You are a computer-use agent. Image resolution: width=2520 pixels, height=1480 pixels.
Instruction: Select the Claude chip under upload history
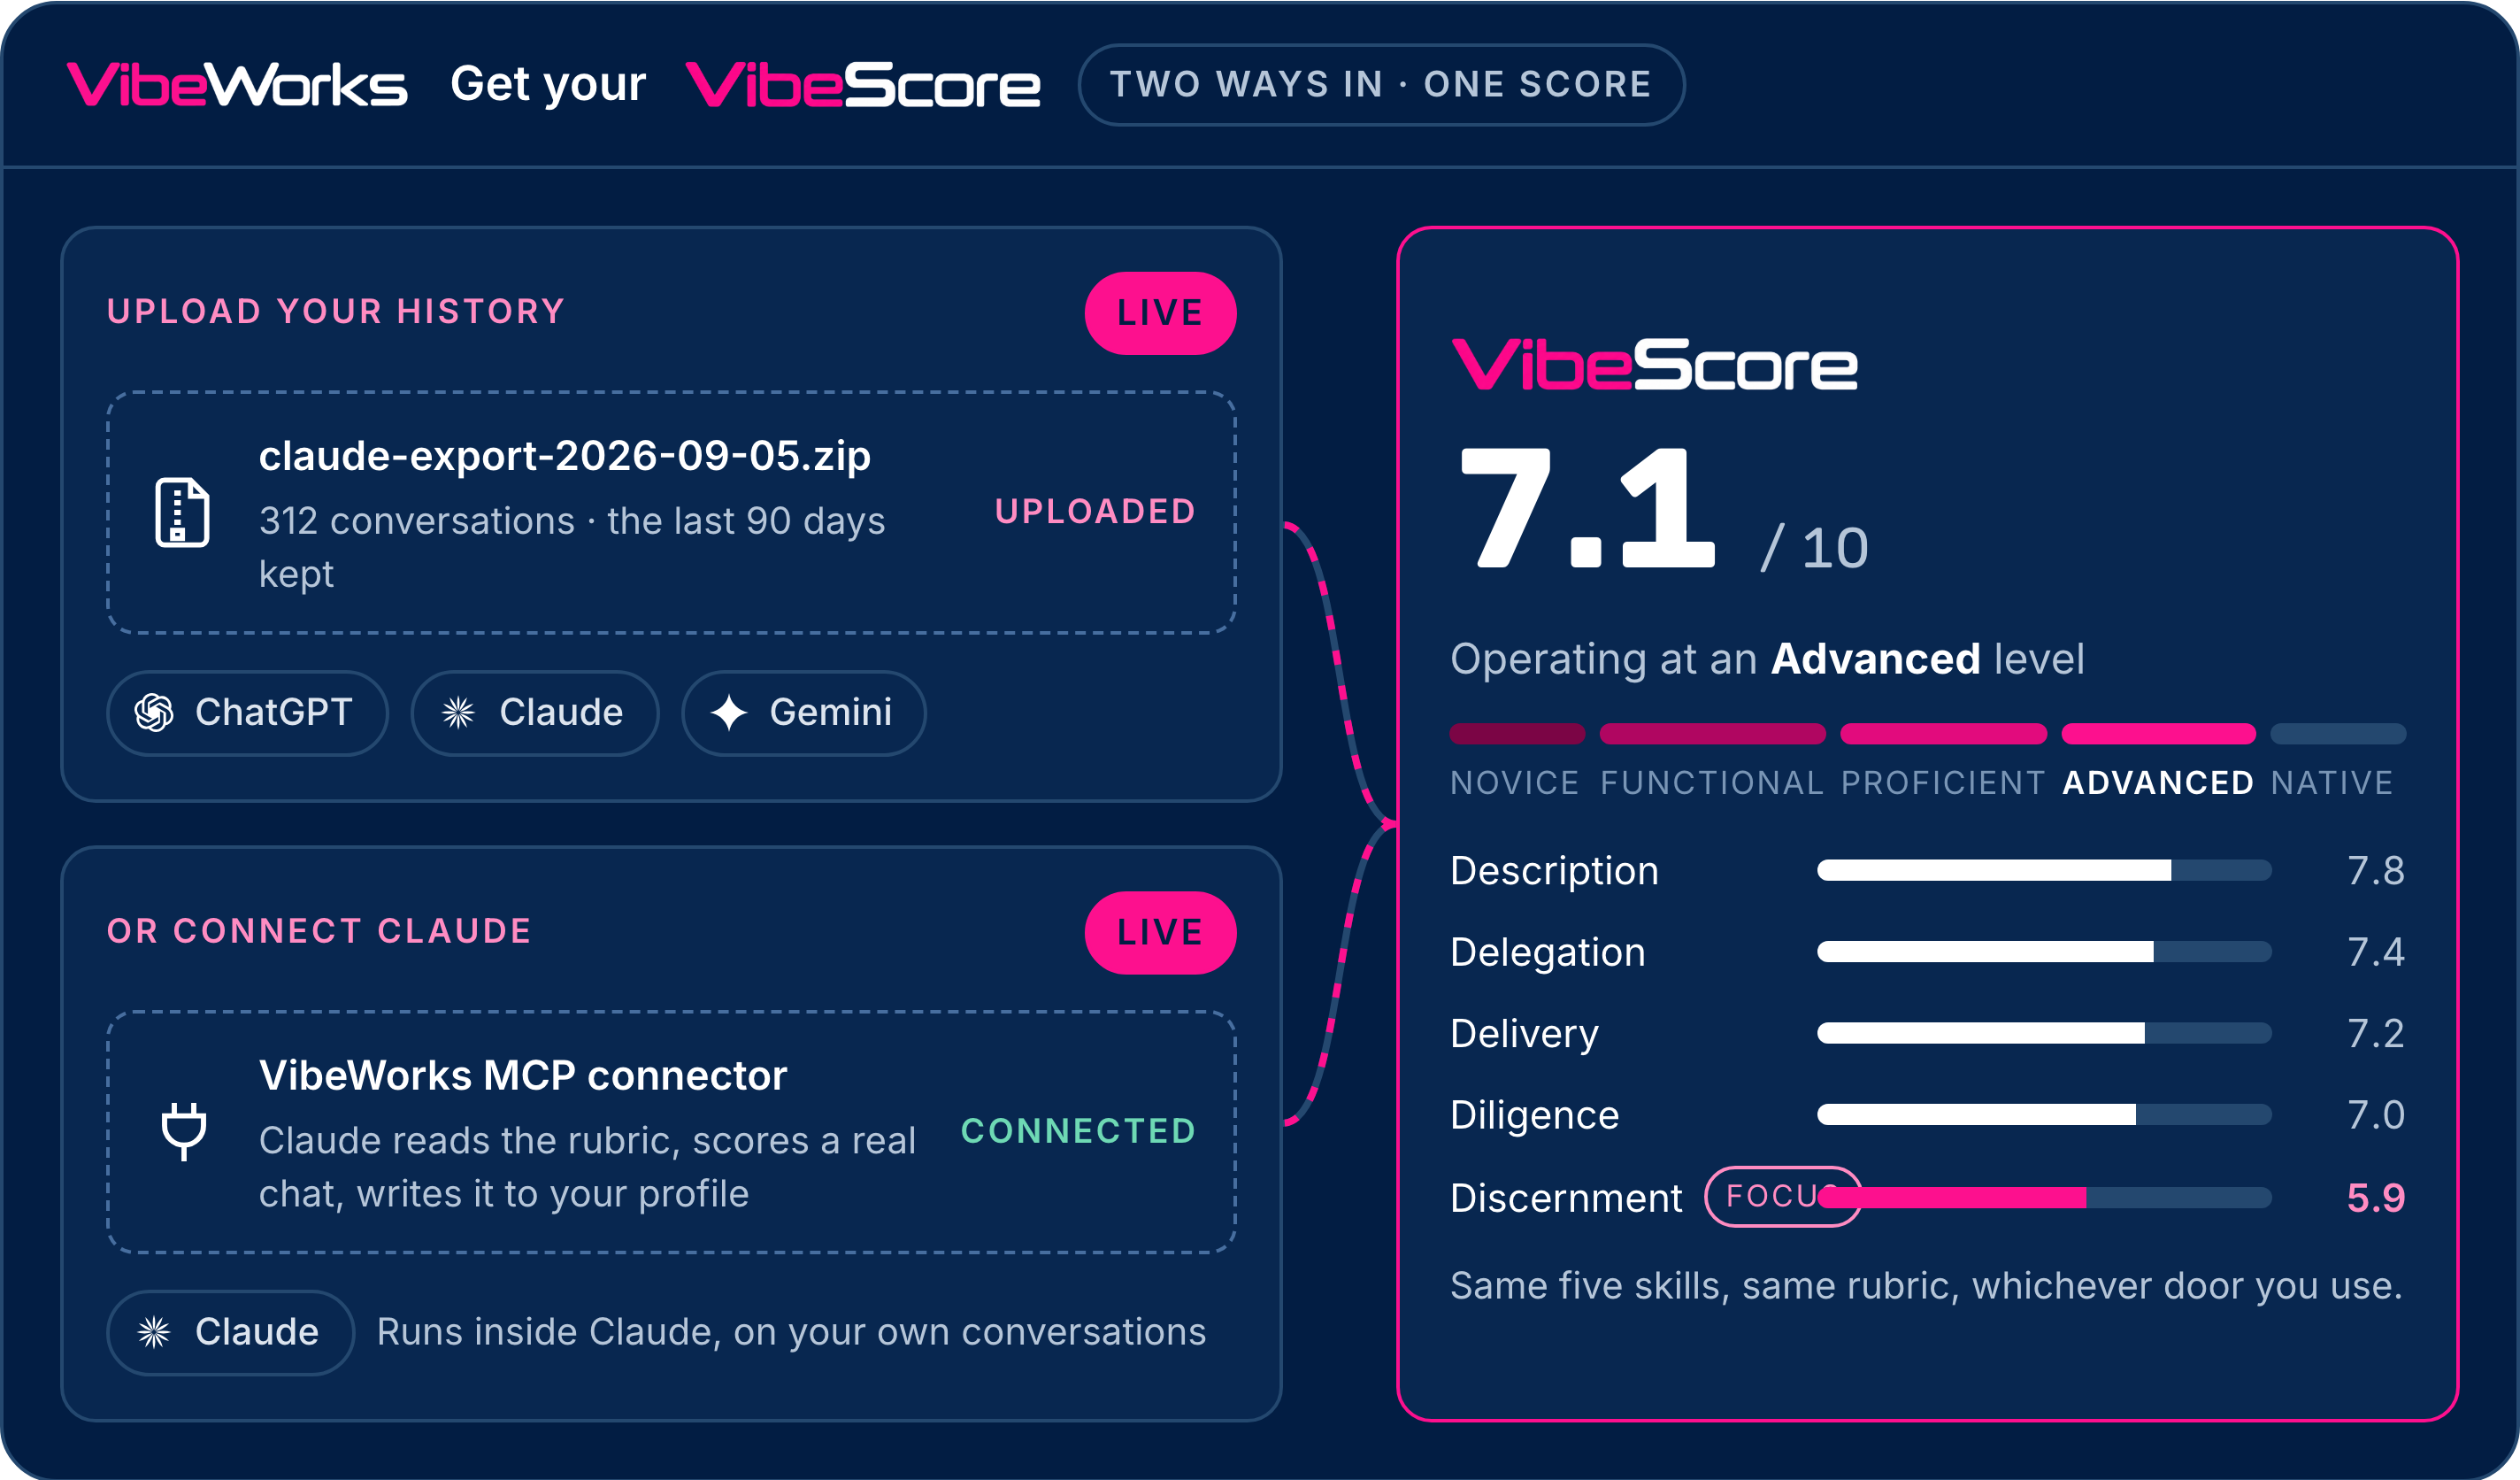[x=534, y=713]
